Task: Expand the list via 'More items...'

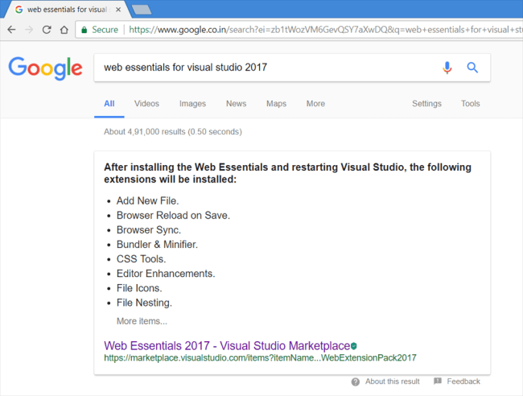Action: point(142,321)
